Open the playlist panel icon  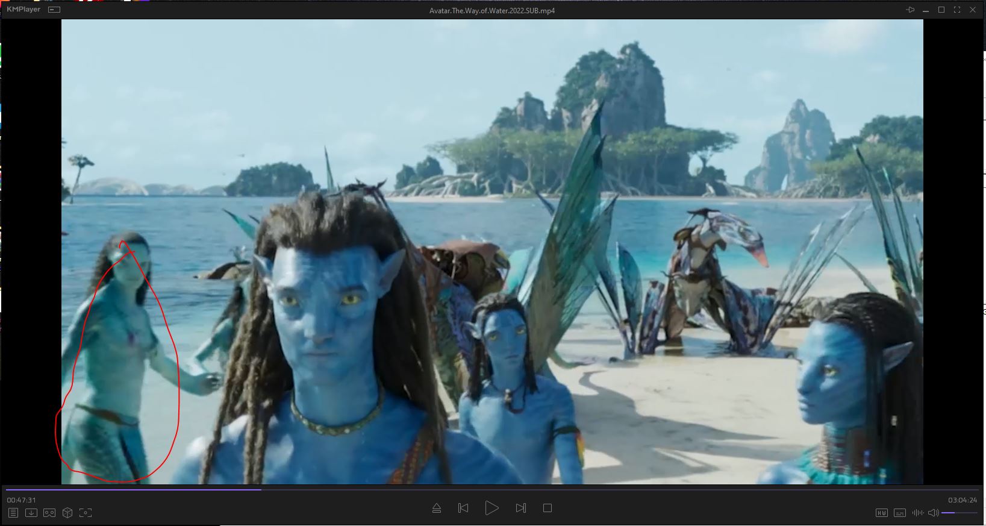point(13,513)
